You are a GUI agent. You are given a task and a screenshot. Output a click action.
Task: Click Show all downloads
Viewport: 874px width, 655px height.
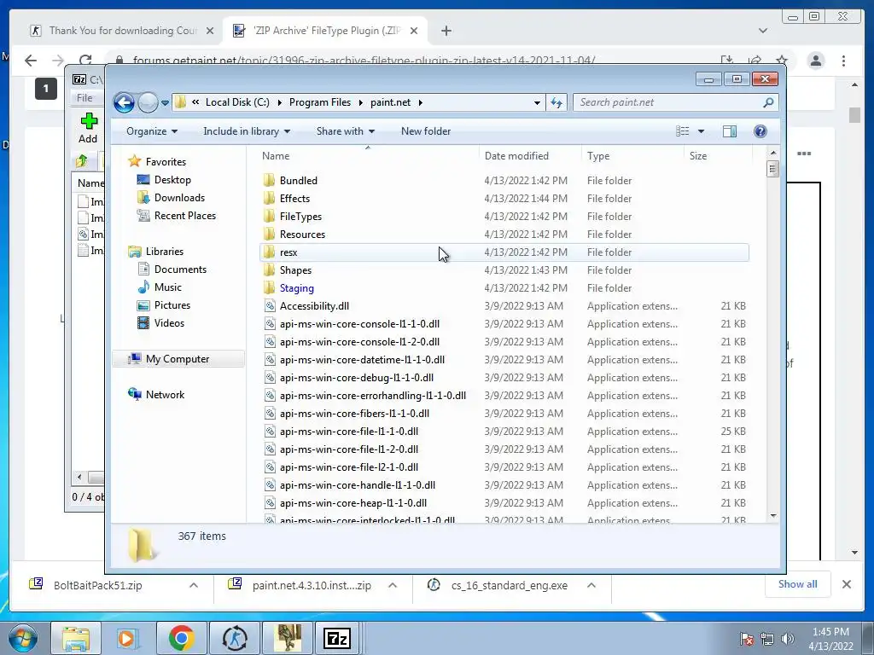798,583
